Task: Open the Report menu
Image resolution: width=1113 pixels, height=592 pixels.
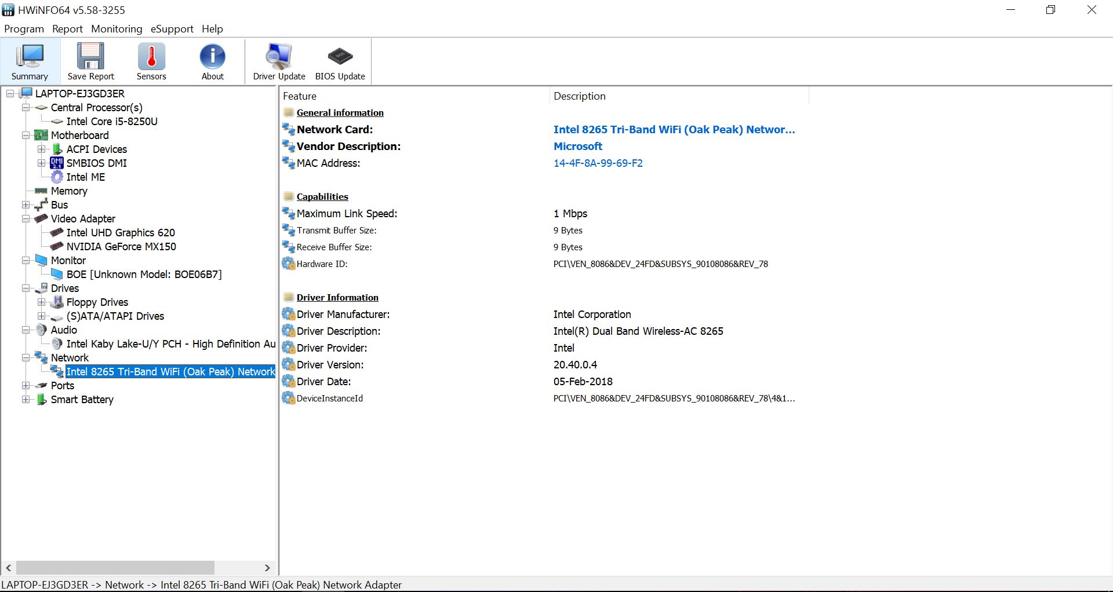Action: [67, 29]
